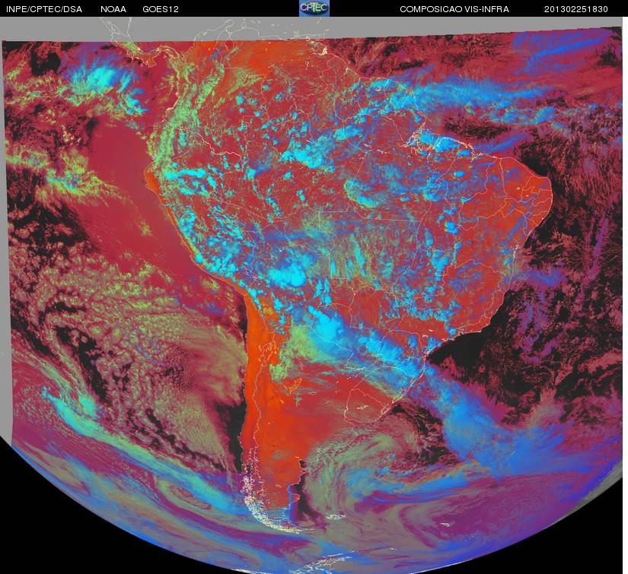Click the 201302251830 timestamp
628x574 pixels.
coord(576,9)
